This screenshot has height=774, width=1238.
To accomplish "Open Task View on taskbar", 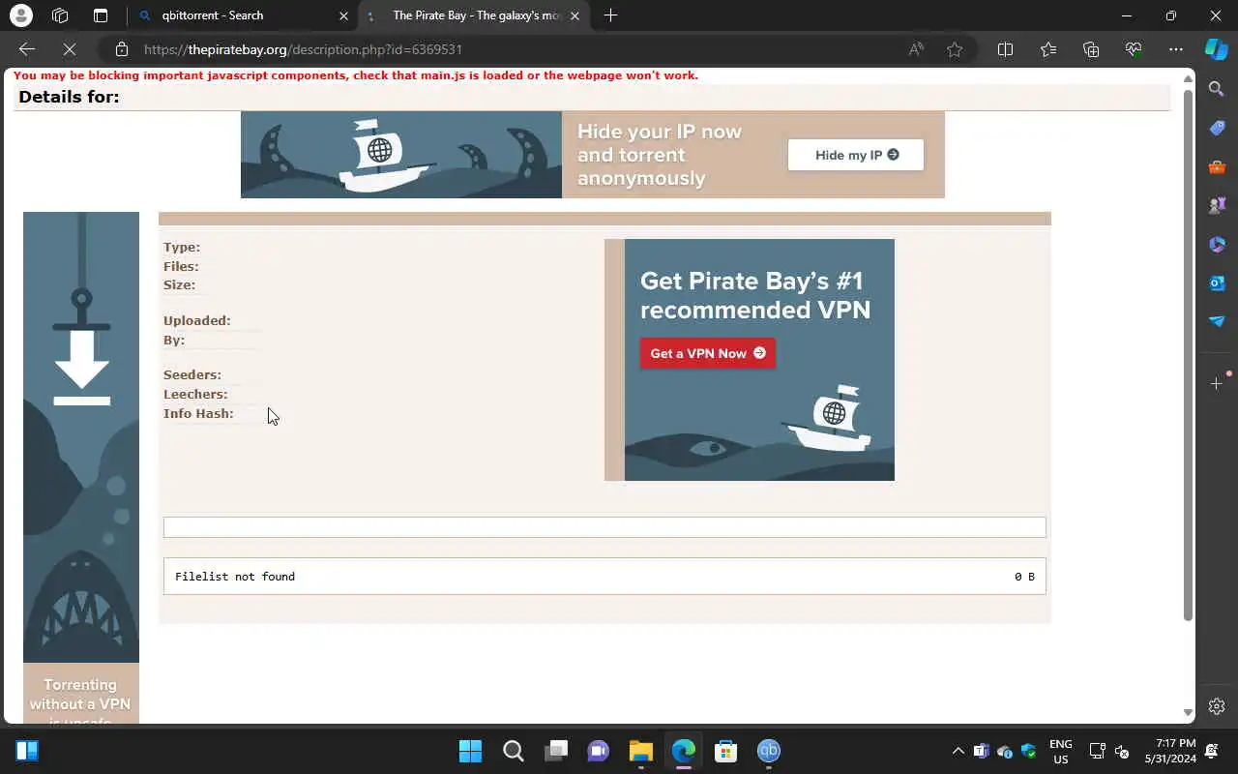I will point(555,751).
